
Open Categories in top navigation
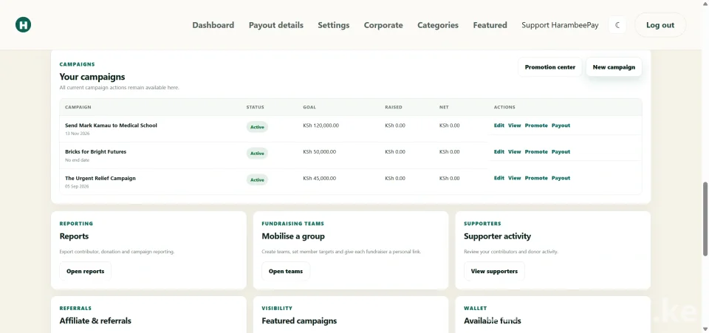[438, 25]
